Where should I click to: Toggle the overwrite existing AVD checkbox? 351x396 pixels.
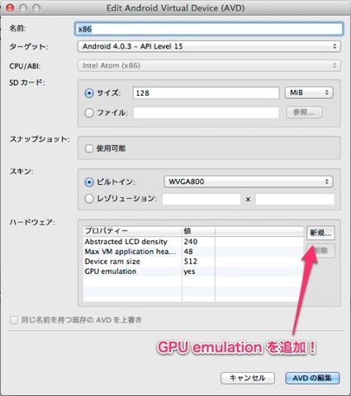tap(13, 320)
